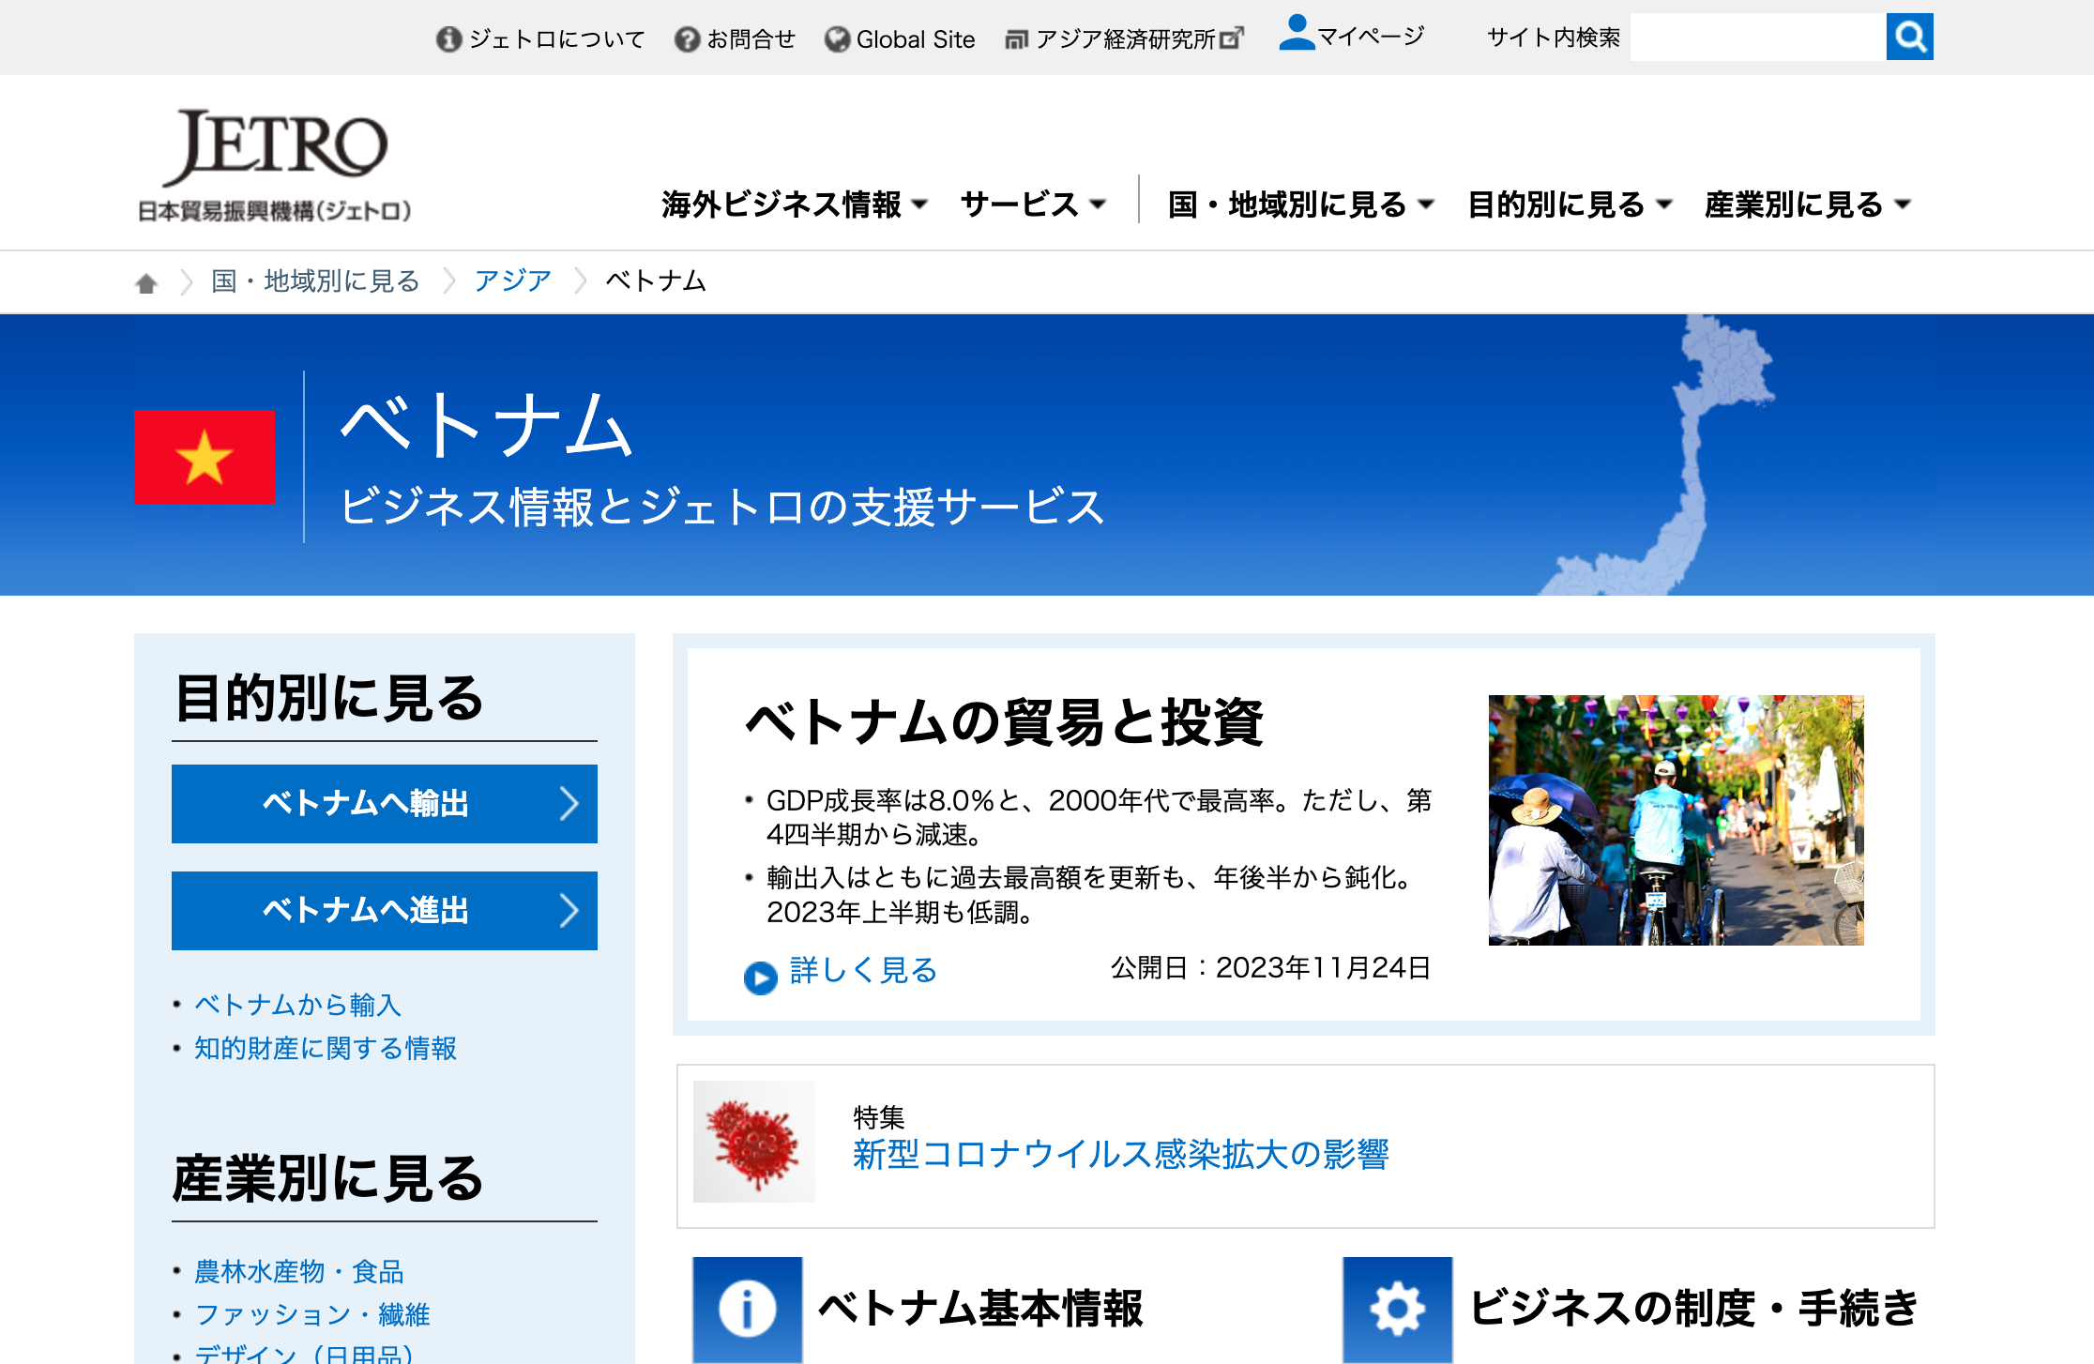The width and height of the screenshot is (2094, 1364).
Task: Click the ベトナム基本情報 info icon
Action: [x=747, y=1308]
